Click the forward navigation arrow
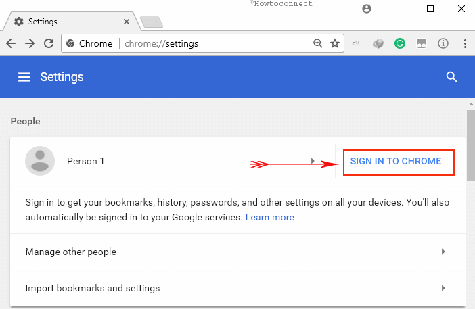The width and height of the screenshot is (475, 309). pos(30,43)
